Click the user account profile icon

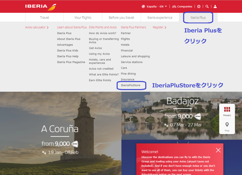[215, 7]
